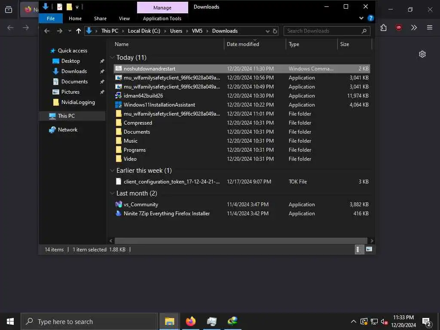Go up one folder level
Image resolution: width=440 pixels, height=330 pixels.
pyautogui.click(x=79, y=31)
